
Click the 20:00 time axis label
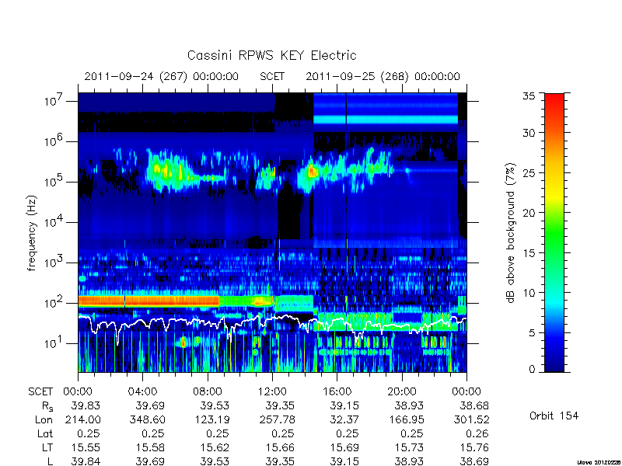402,391
